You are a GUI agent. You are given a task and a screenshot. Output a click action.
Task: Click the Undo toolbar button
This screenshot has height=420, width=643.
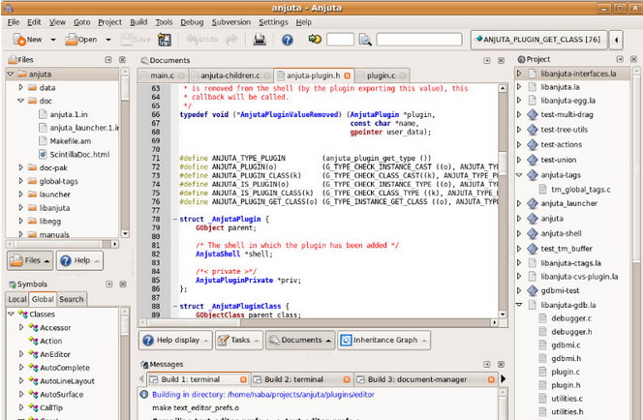pyautogui.click(x=202, y=40)
